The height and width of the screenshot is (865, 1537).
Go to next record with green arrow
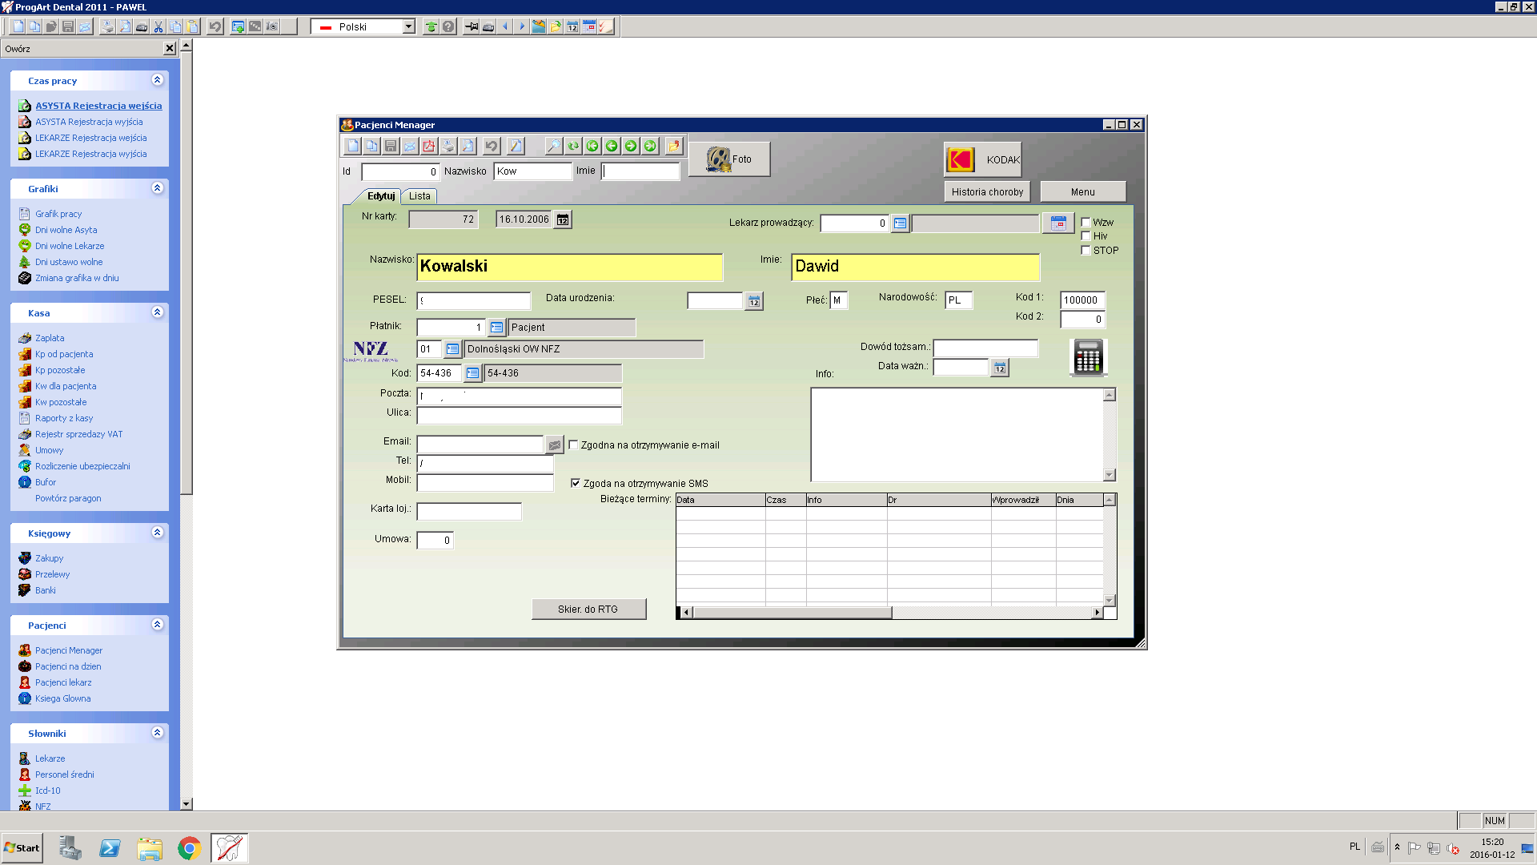631,146
